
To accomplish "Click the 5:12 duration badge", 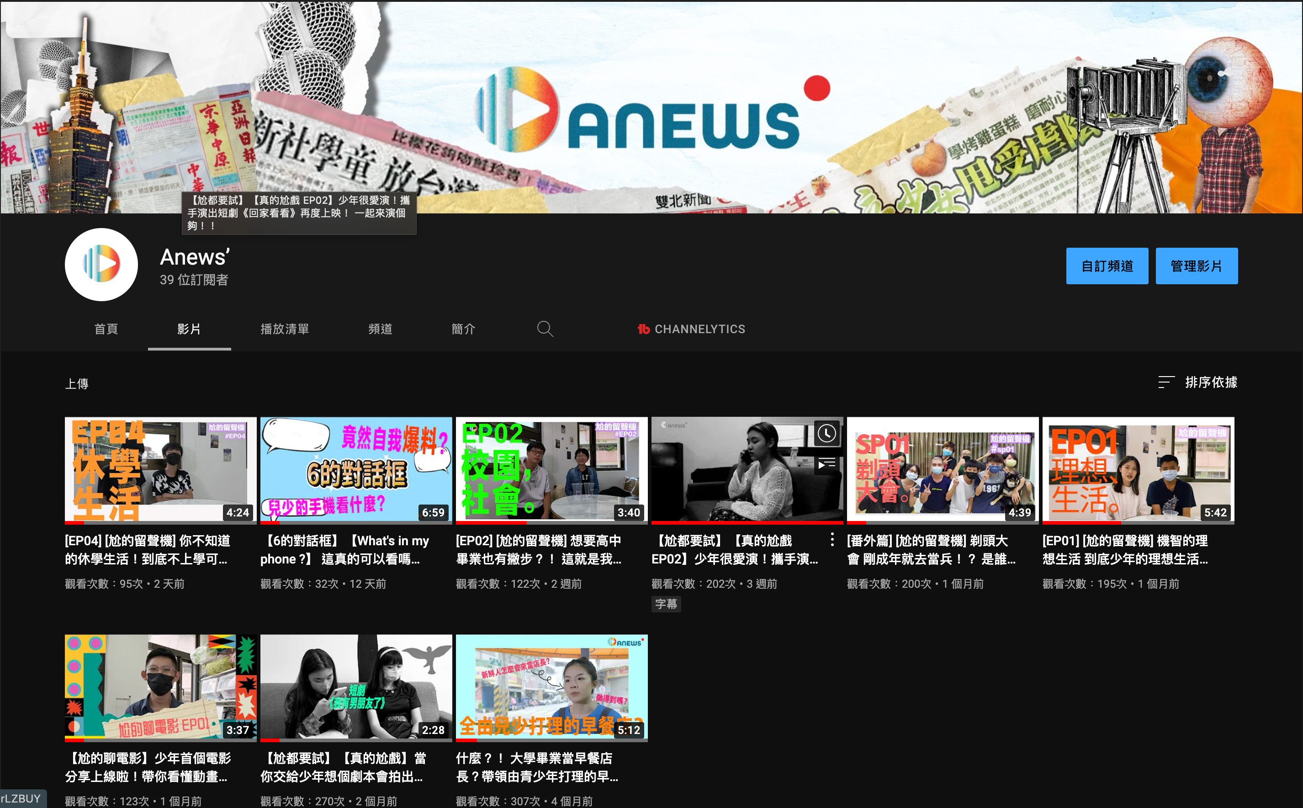I will click(x=629, y=730).
